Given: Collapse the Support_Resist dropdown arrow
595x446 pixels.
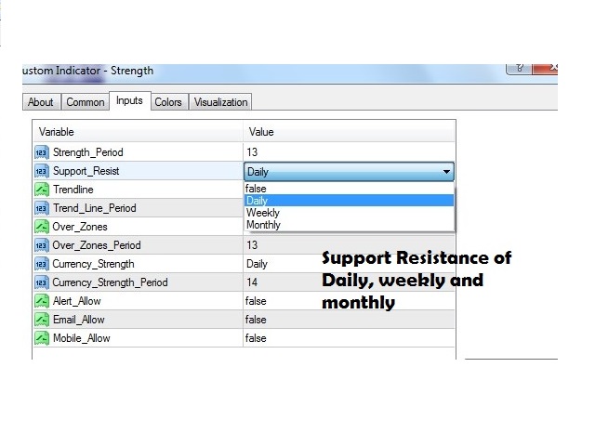Looking at the screenshot, I should [x=446, y=172].
